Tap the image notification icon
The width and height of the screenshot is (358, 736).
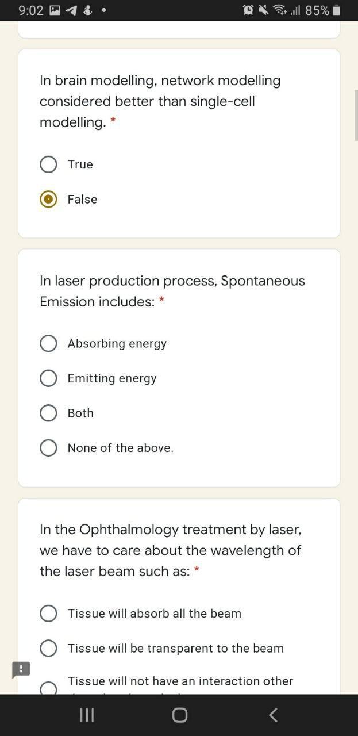click(55, 10)
